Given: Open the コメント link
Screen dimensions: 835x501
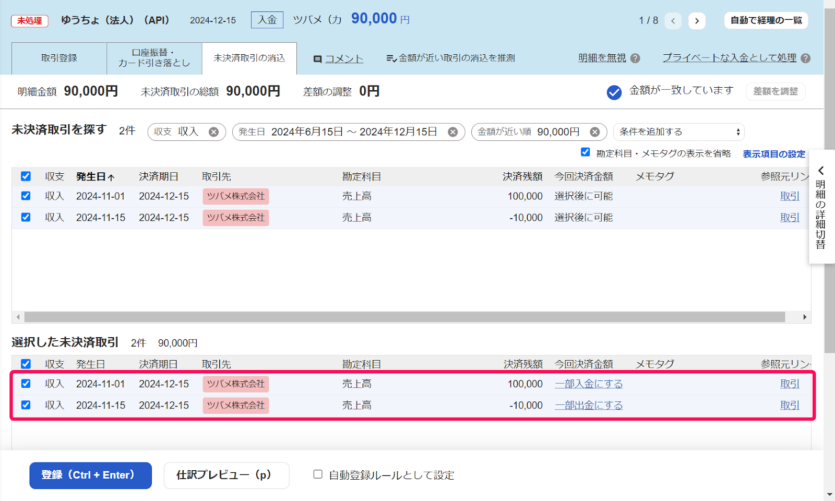Looking at the screenshot, I should point(344,59).
